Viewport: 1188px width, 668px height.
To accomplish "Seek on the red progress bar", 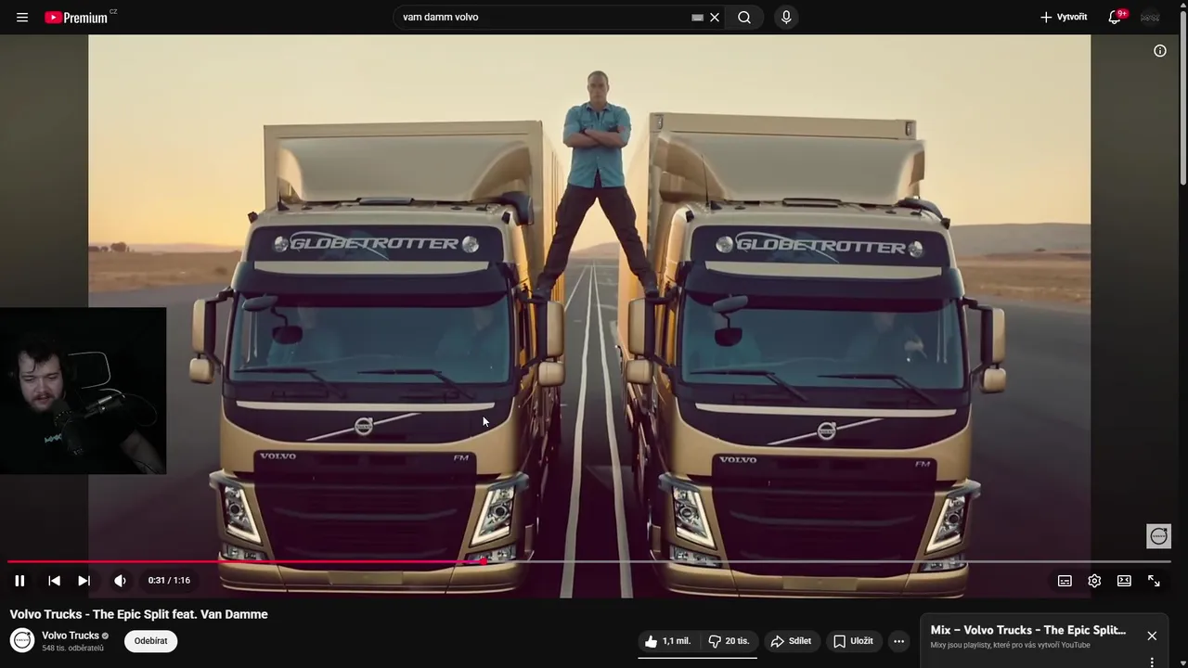I will 589,561.
